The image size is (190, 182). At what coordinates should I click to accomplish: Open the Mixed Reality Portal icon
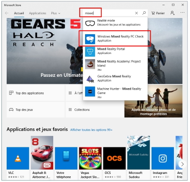[90, 52]
